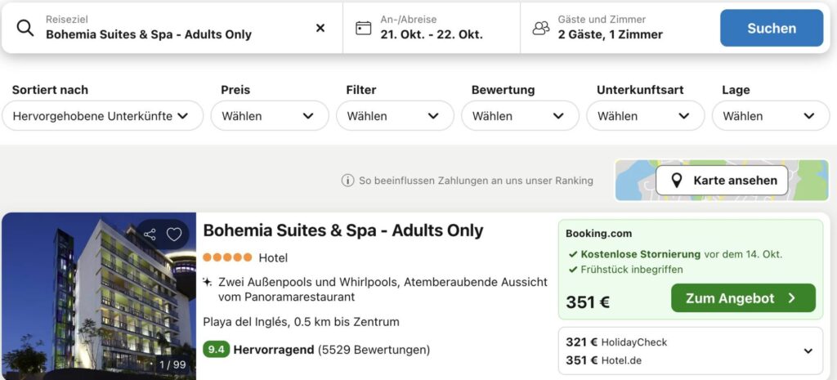Click the guests and rooms people icon

[x=541, y=28]
